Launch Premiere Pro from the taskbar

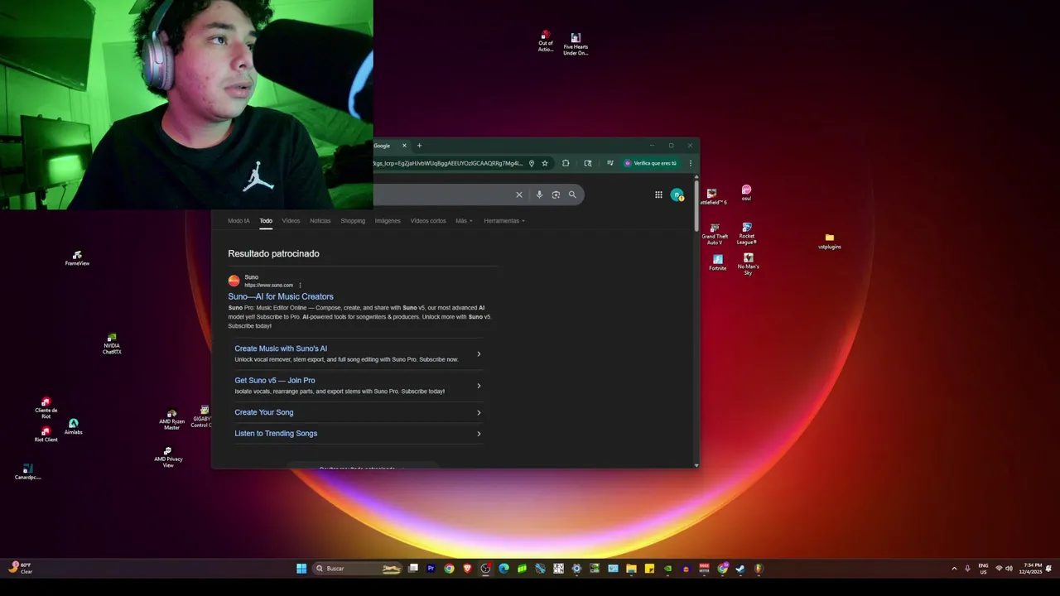tap(431, 569)
